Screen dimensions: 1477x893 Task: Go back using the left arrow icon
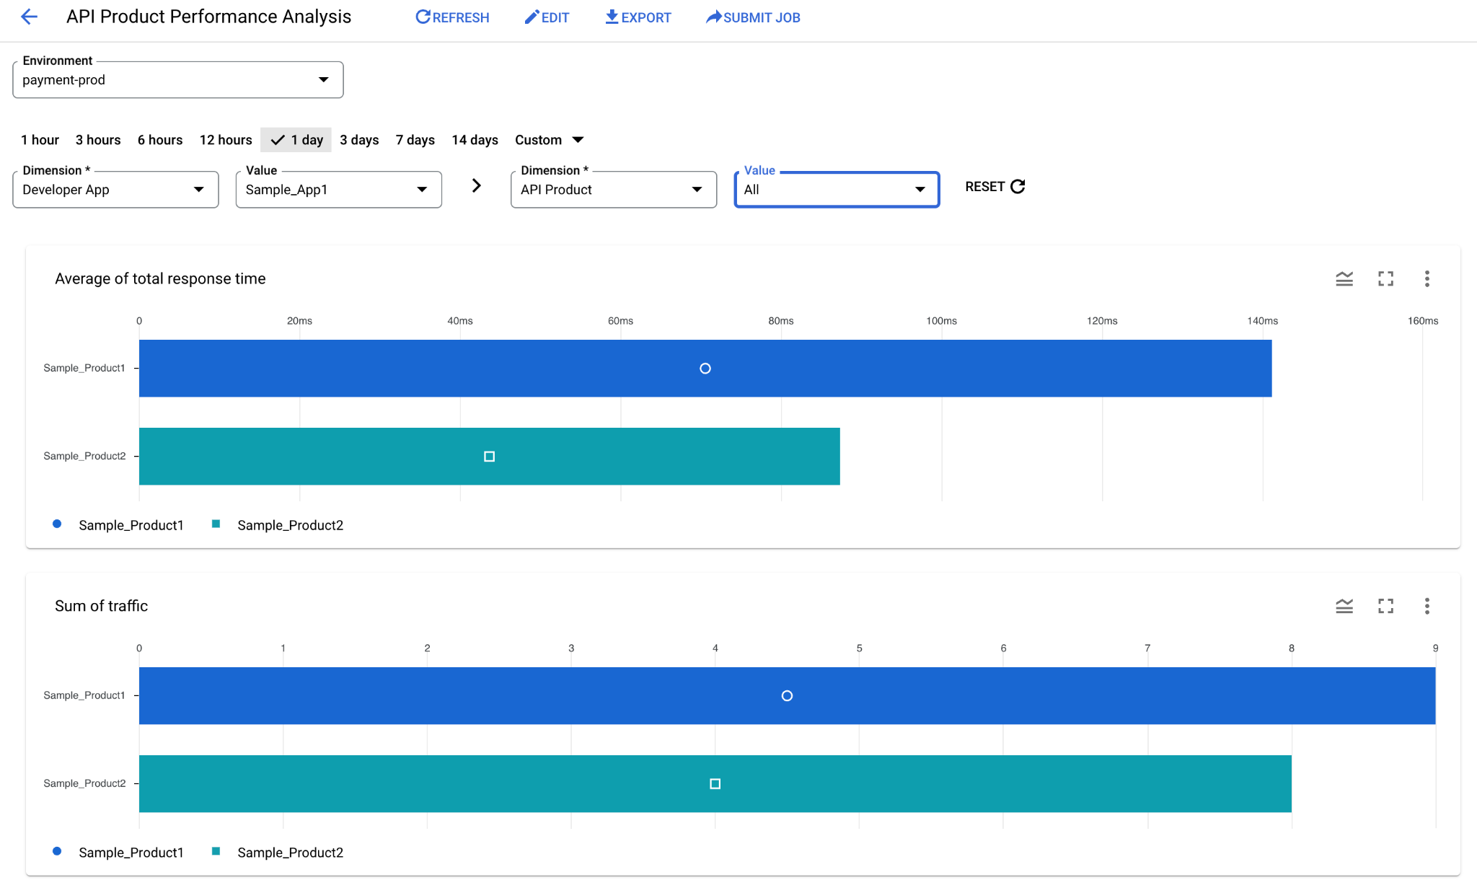pyautogui.click(x=29, y=17)
